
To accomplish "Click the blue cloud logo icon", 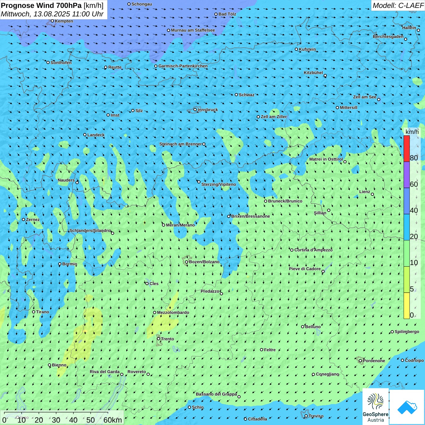I will click(407, 407).
